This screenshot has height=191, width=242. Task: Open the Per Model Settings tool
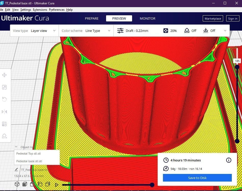click(x=4, y=124)
